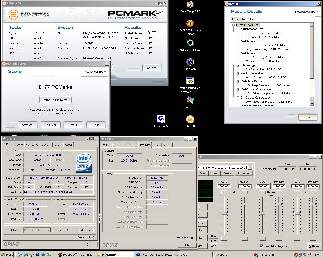Switch to first CPU-Z taskbar item
Image resolution: width=323 pixels, height=258 pixels.
pyautogui.click(x=193, y=255)
